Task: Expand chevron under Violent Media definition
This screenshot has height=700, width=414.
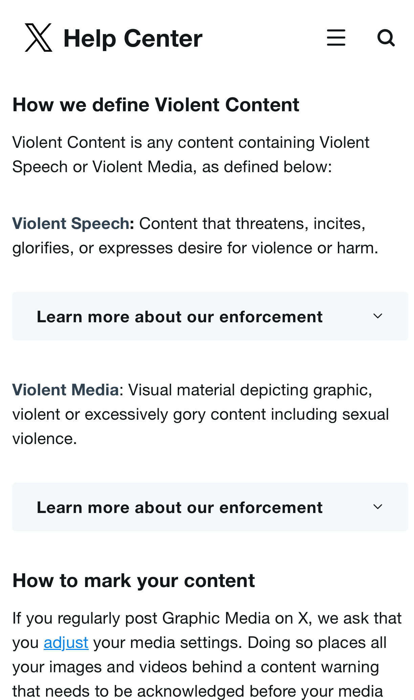Action: [377, 507]
